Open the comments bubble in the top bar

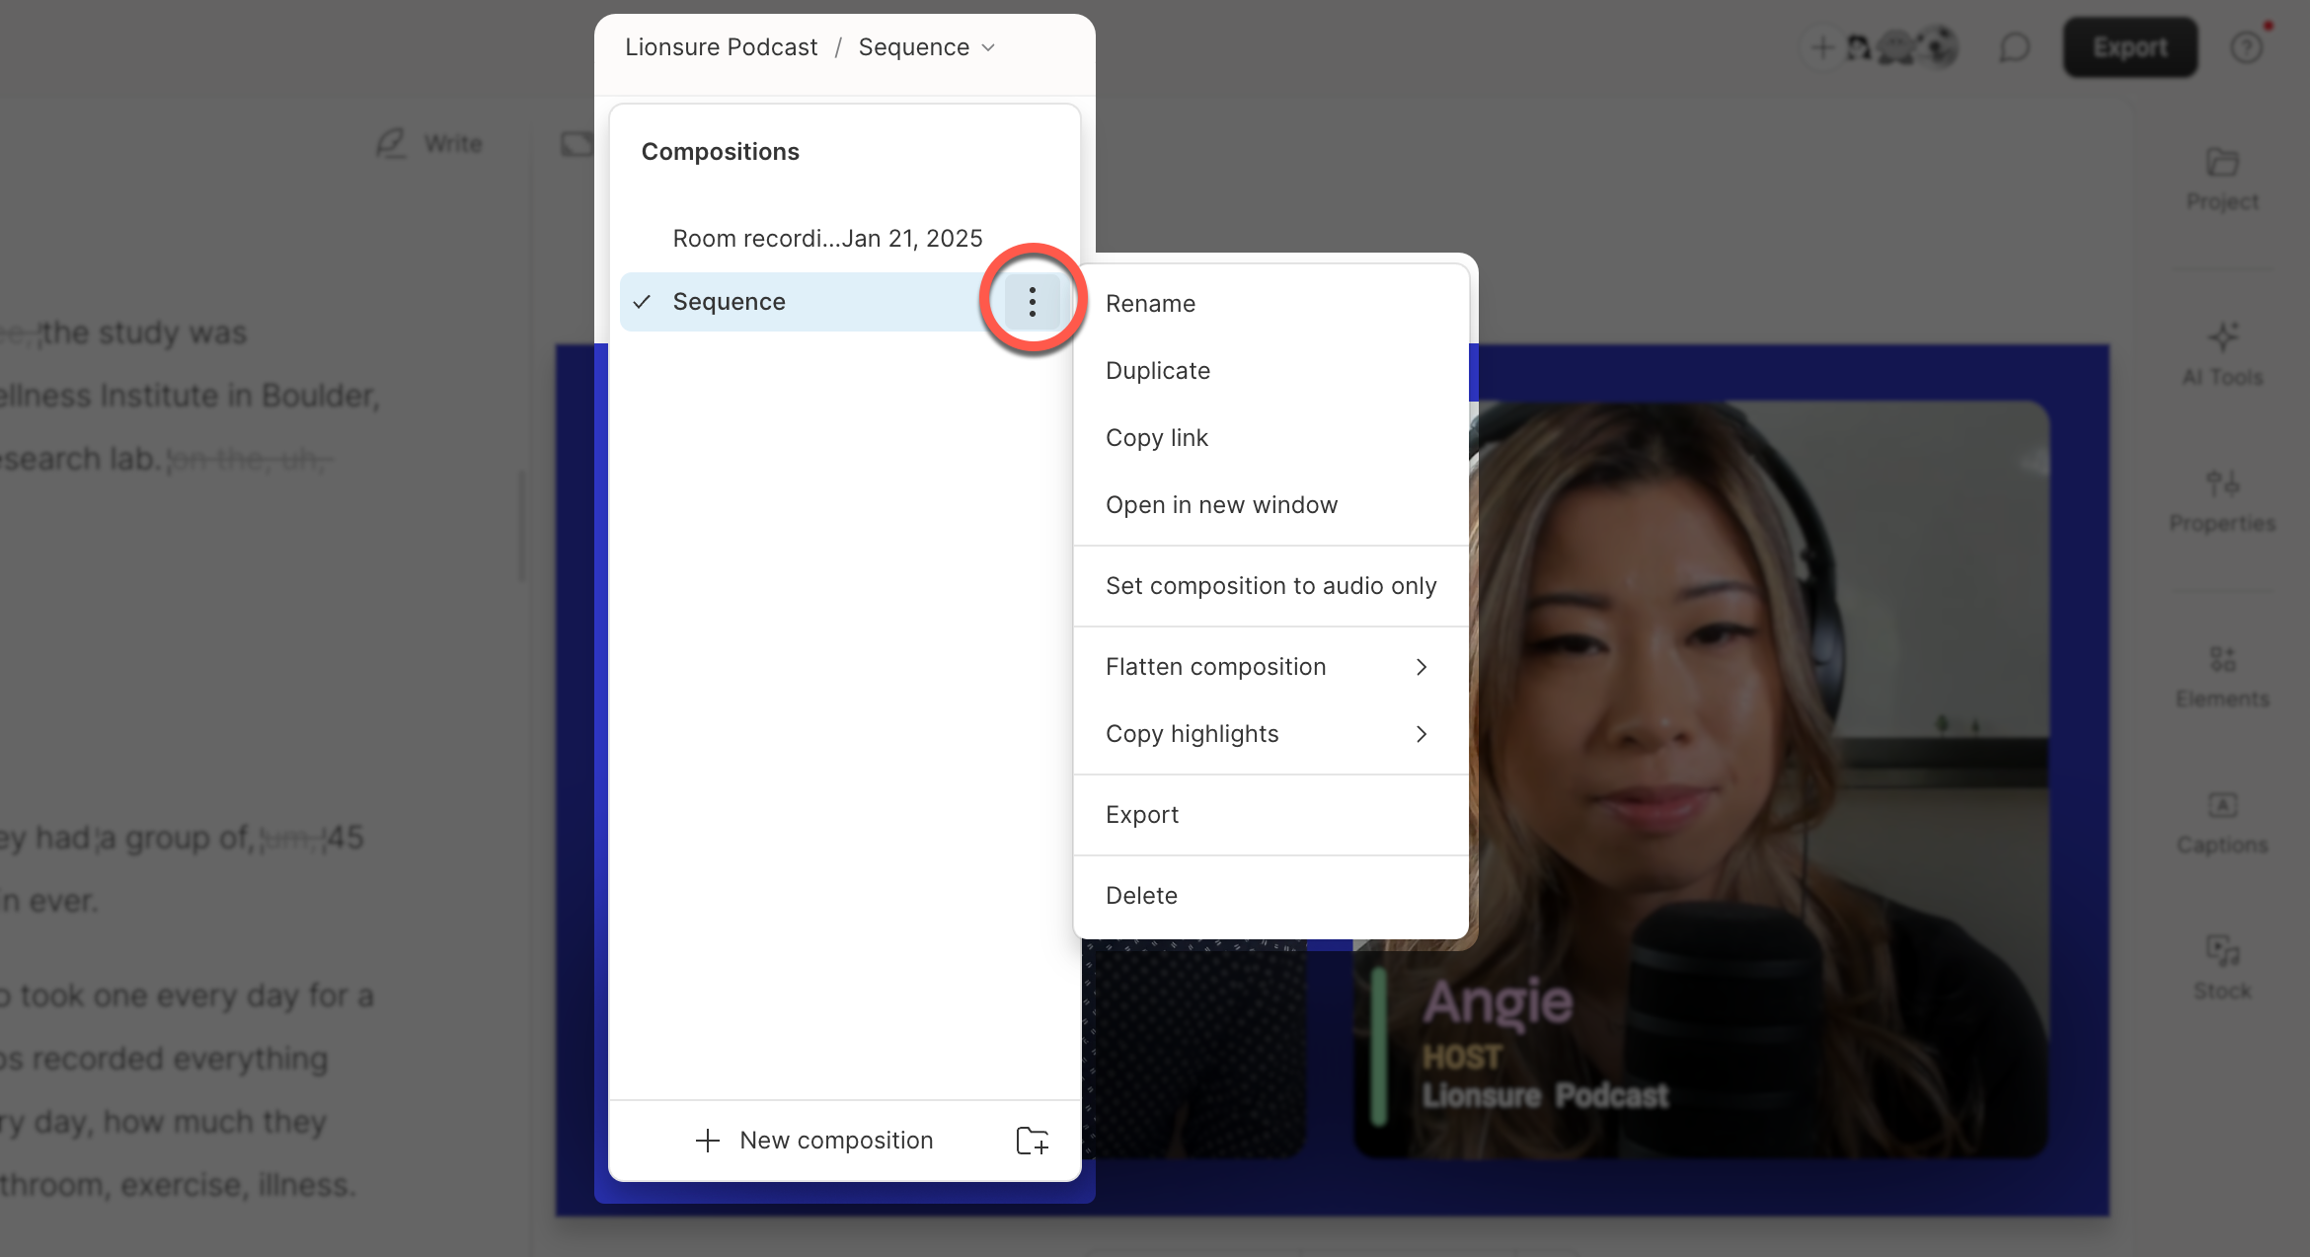pyautogui.click(x=2014, y=46)
